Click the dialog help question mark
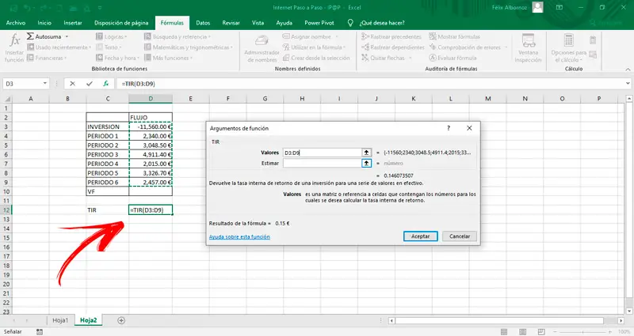This screenshot has height=336, width=634. click(449, 127)
